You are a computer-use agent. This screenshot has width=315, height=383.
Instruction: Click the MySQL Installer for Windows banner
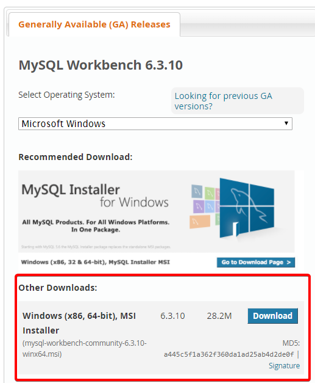157,211
